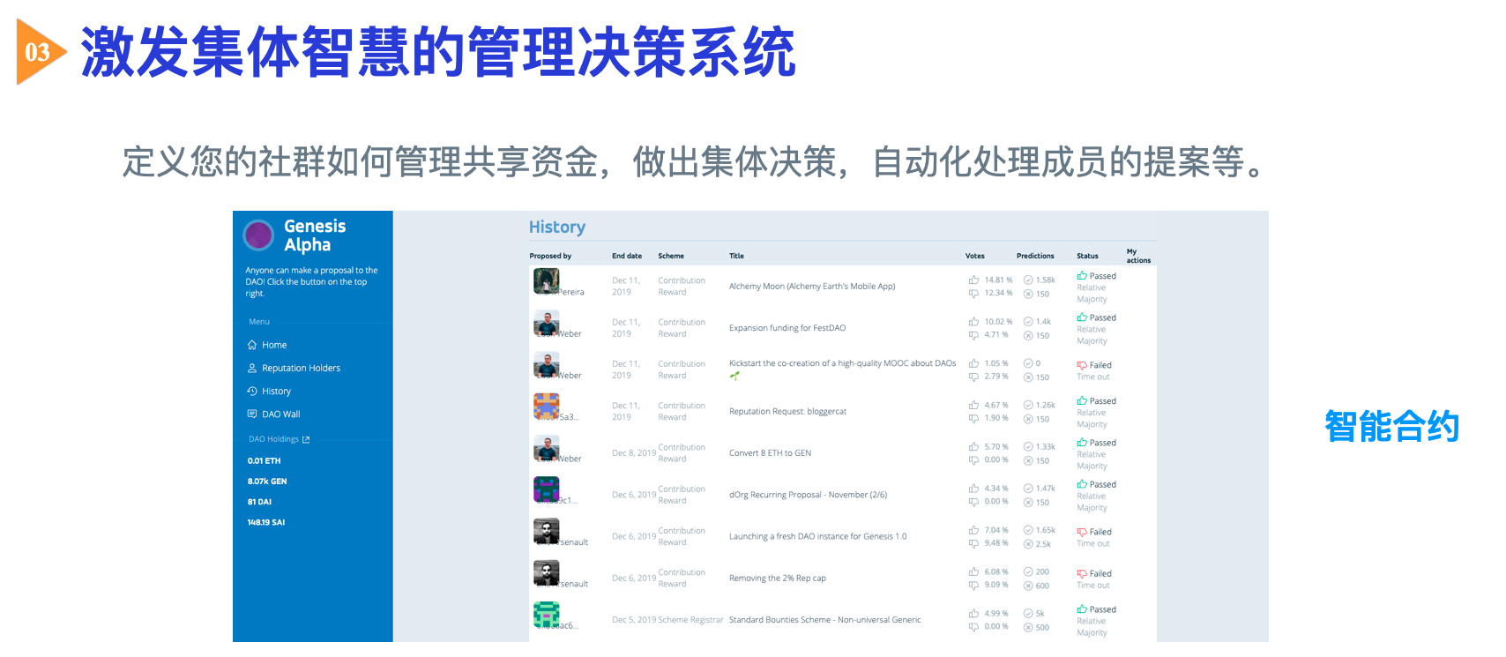Click the My actions column header
Screen dimensions: 1506x657
click(x=1138, y=256)
